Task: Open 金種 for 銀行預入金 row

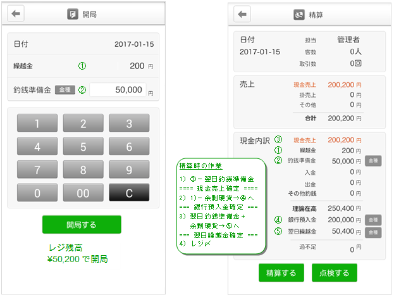Action: click(373, 220)
